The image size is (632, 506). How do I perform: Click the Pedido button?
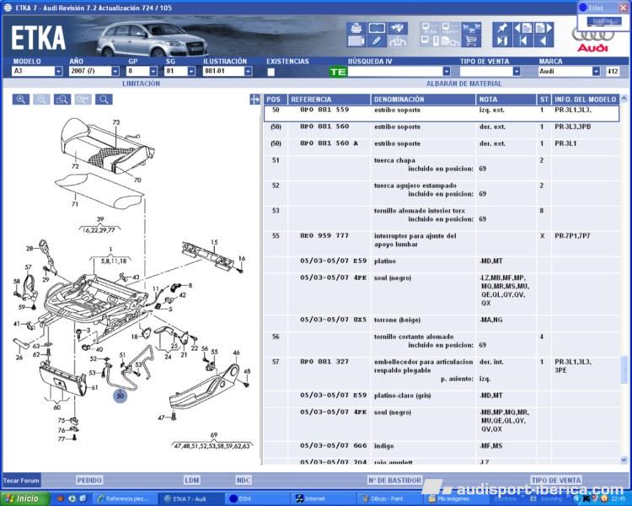point(89,480)
